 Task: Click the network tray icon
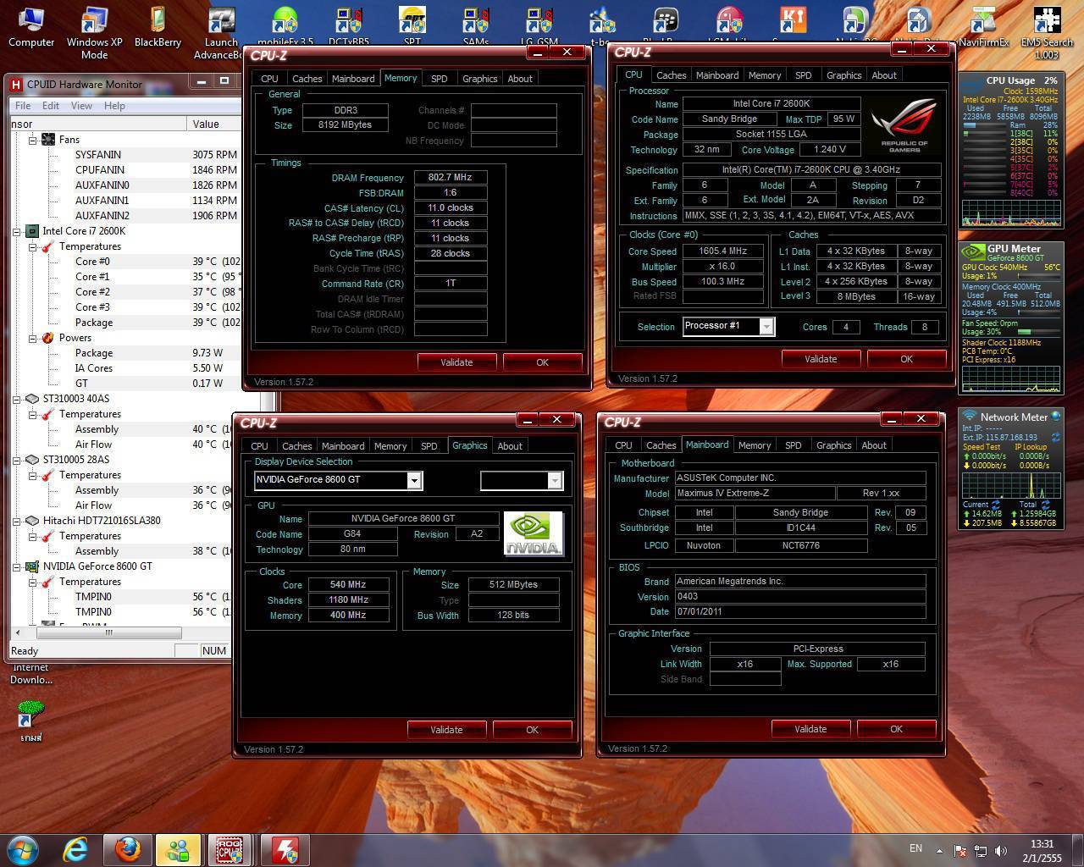coord(981,850)
